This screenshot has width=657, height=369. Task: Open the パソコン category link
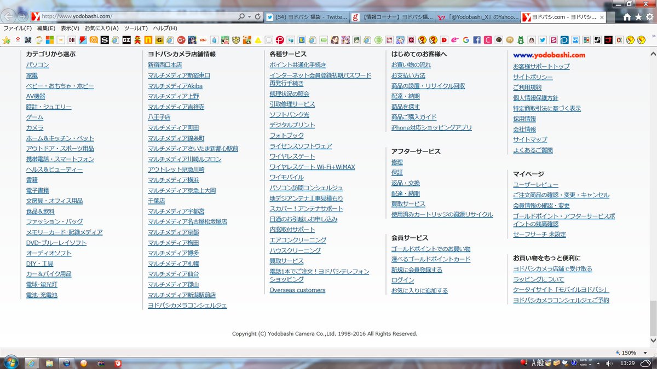tap(38, 65)
